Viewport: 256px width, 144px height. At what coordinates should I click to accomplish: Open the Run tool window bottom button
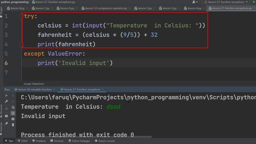[x=9, y=141]
